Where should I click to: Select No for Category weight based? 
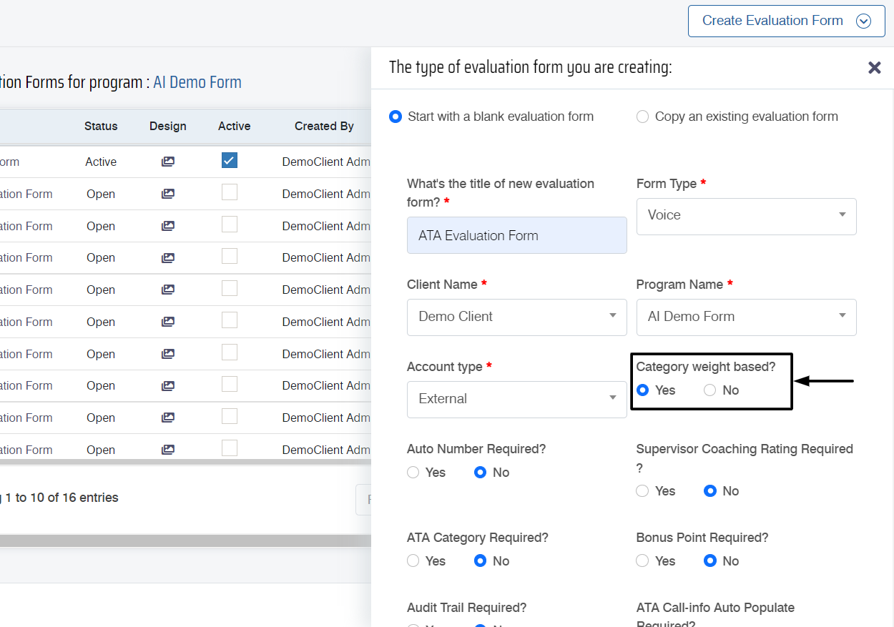[x=709, y=390]
